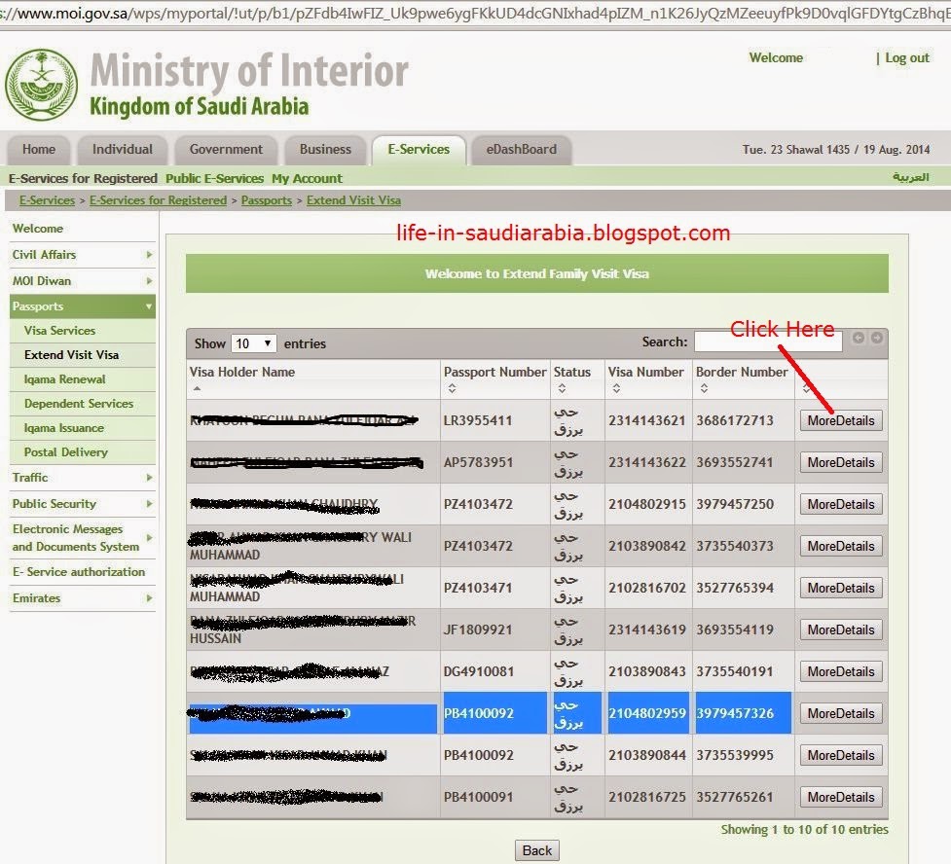Click Extend Visit Visa breadcrumb link
951x864 pixels.
click(x=353, y=200)
